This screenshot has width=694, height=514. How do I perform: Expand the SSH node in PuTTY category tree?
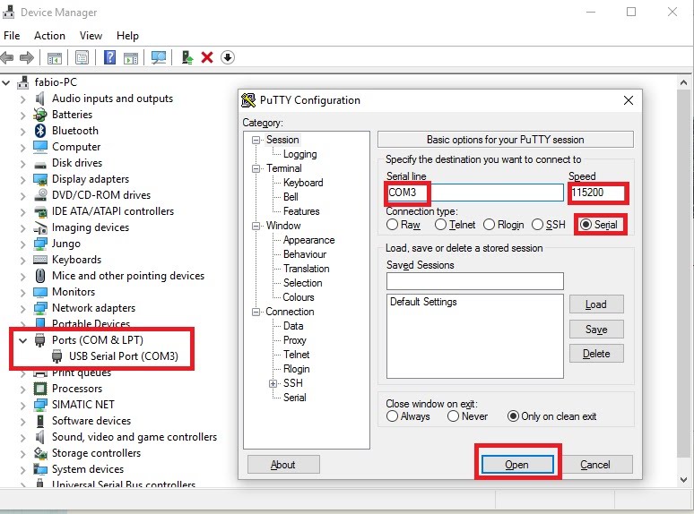tap(273, 383)
